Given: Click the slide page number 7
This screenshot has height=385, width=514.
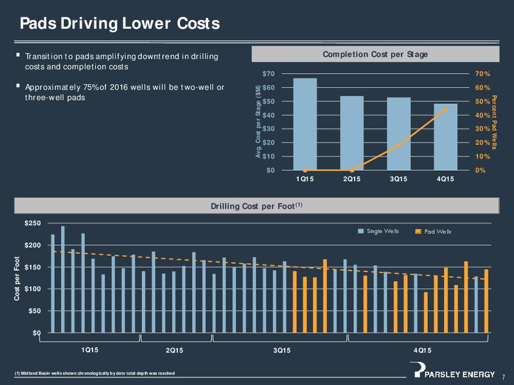Looking at the screenshot, I should coord(504,377).
